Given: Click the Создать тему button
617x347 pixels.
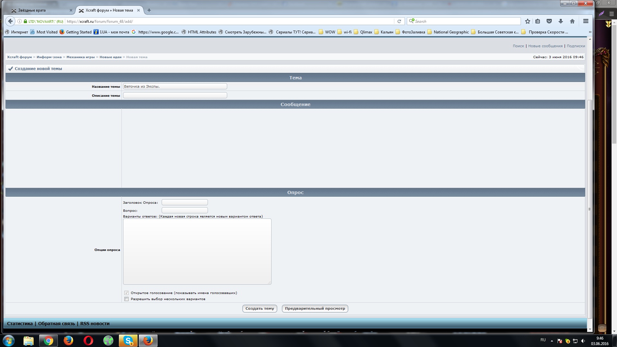Looking at the screenshot, I should [x=259, y=308].
